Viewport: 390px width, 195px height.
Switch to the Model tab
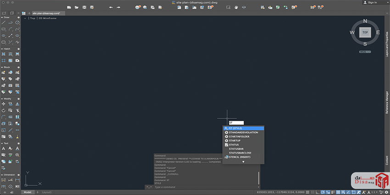coord(28,192)
